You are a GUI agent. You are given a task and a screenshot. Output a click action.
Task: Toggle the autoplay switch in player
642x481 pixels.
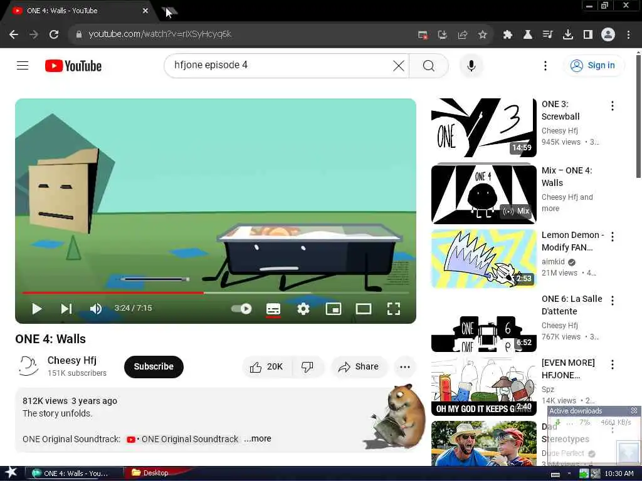click(x=241, y=309)
